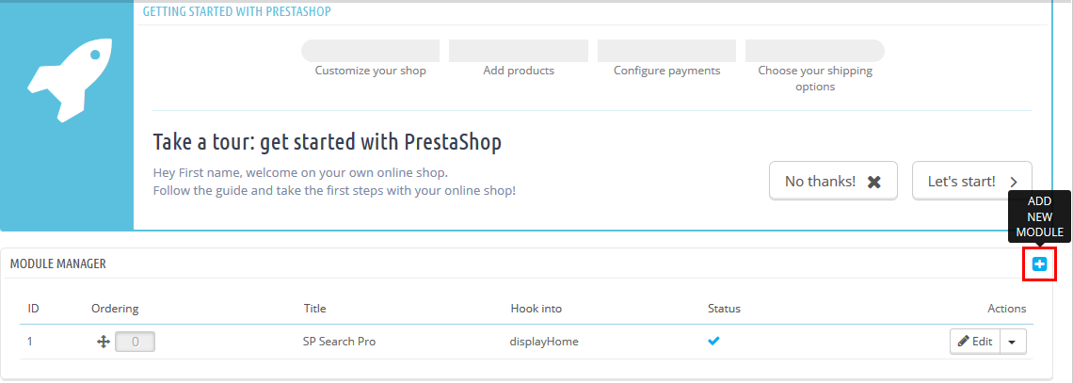Select the Add products progress step

[x=519, y=52]
